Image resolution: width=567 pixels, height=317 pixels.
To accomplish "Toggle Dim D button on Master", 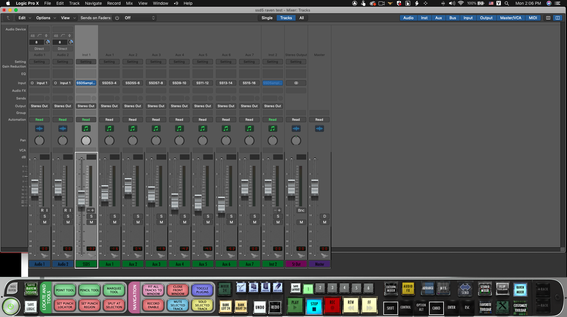I will (325, 216).
